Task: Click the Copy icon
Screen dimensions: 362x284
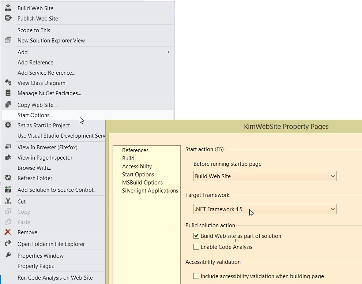Action: pyautogui.click(x=8, y=212)
